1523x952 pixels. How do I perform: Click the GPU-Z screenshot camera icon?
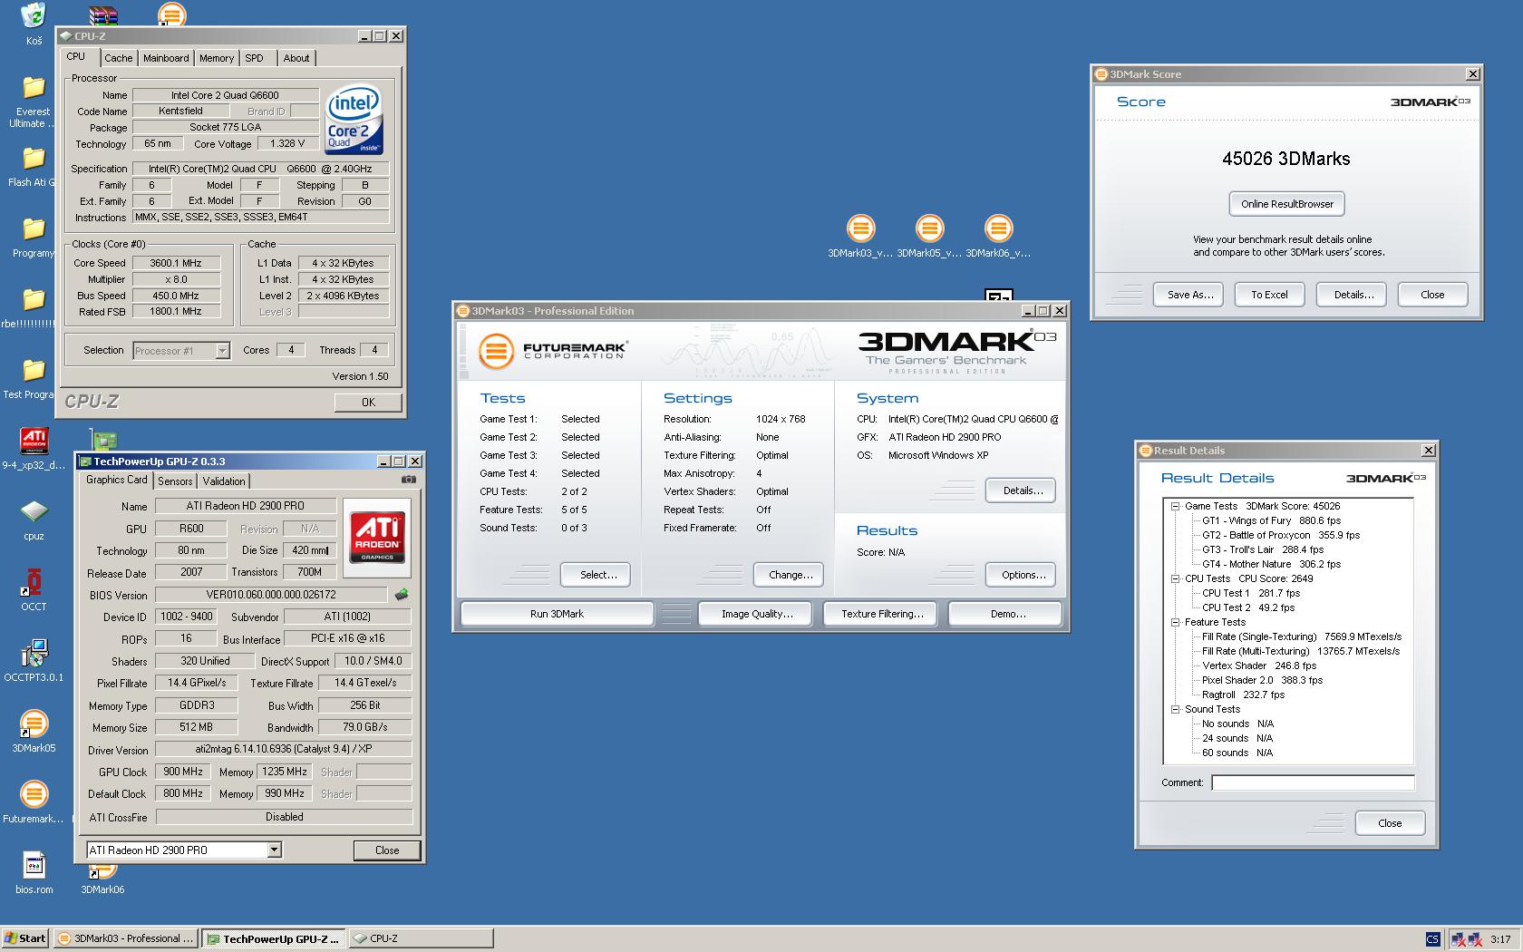[409, 481]
